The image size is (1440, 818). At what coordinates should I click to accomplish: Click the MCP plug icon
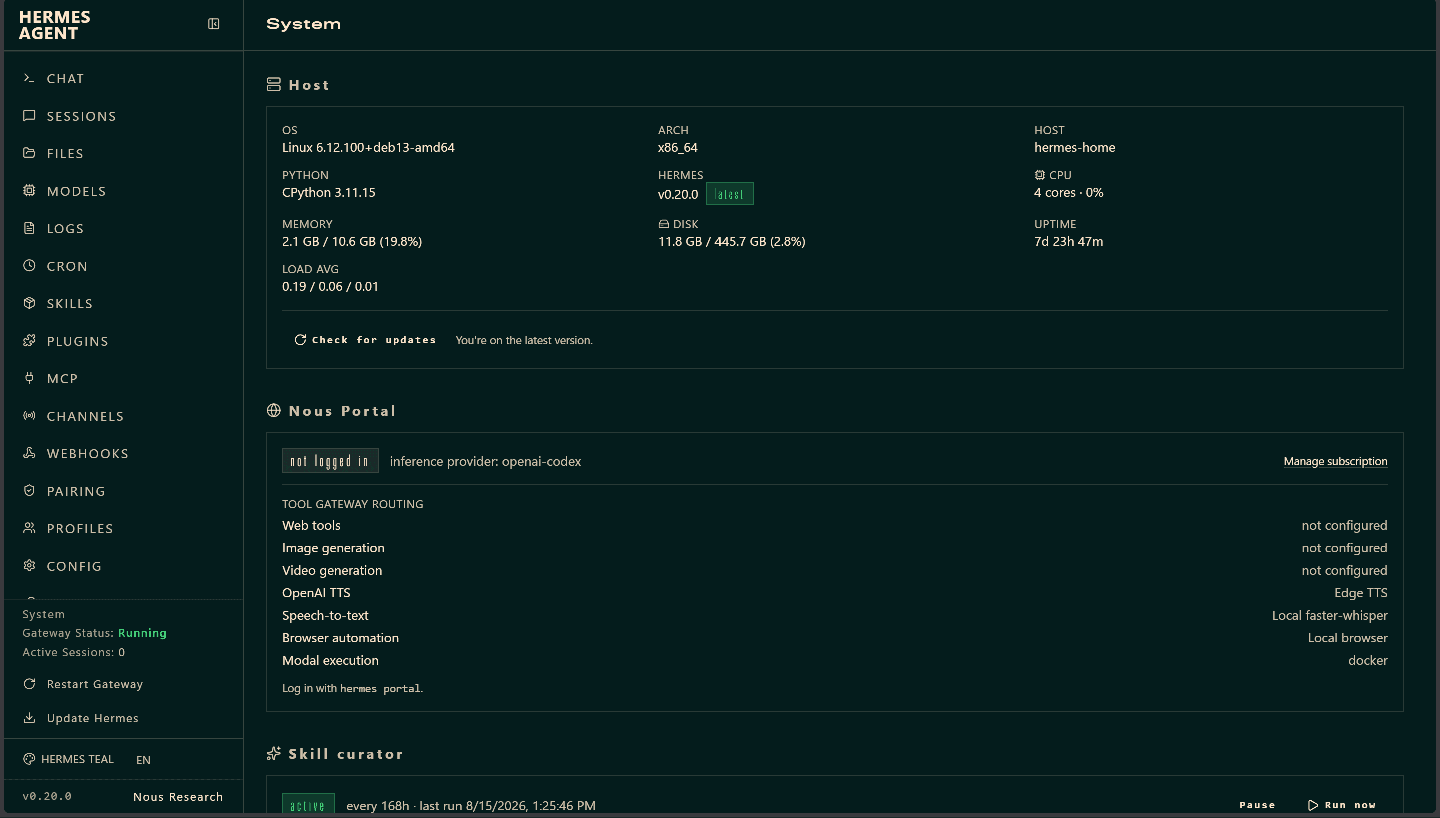[x=29, y=378]
